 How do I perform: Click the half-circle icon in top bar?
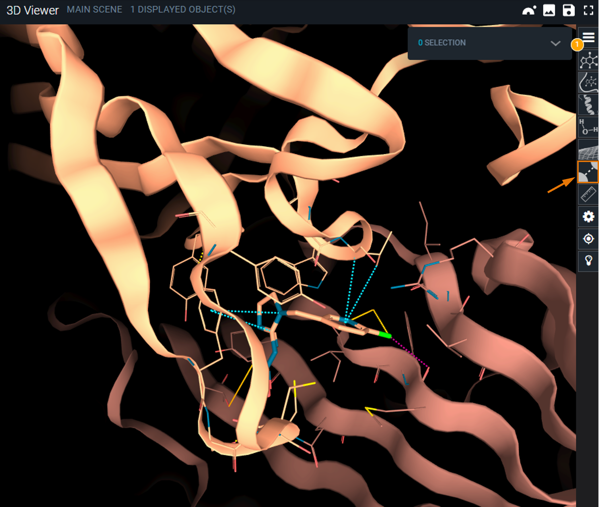coord(529,11)
